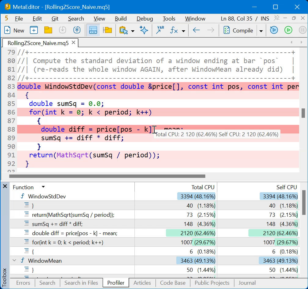The image size is (308, 289).
Task: Select profiler row 'for(int k = 0; k < period; k++)'
Action: point(155,242)
